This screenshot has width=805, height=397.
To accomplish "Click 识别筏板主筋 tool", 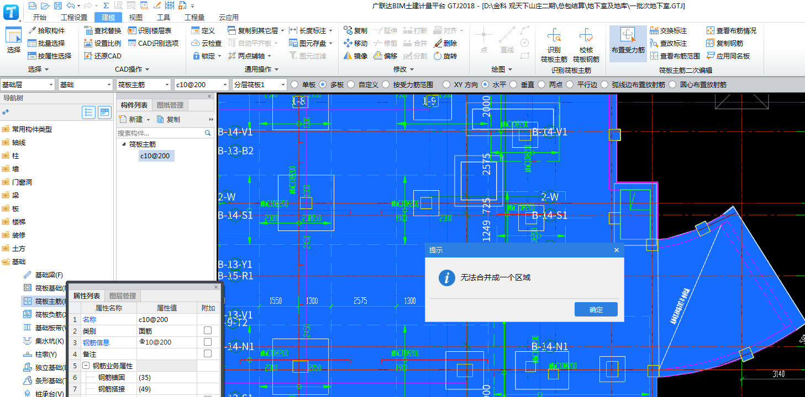I will (x=554, y=46).
